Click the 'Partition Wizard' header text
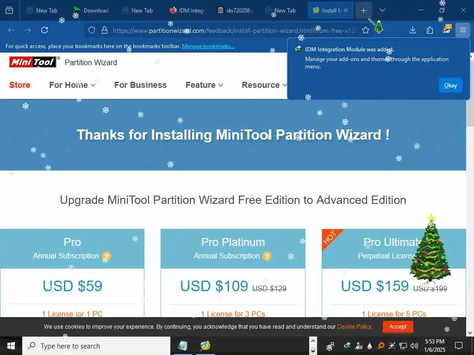474x355 pixels. 91,62
